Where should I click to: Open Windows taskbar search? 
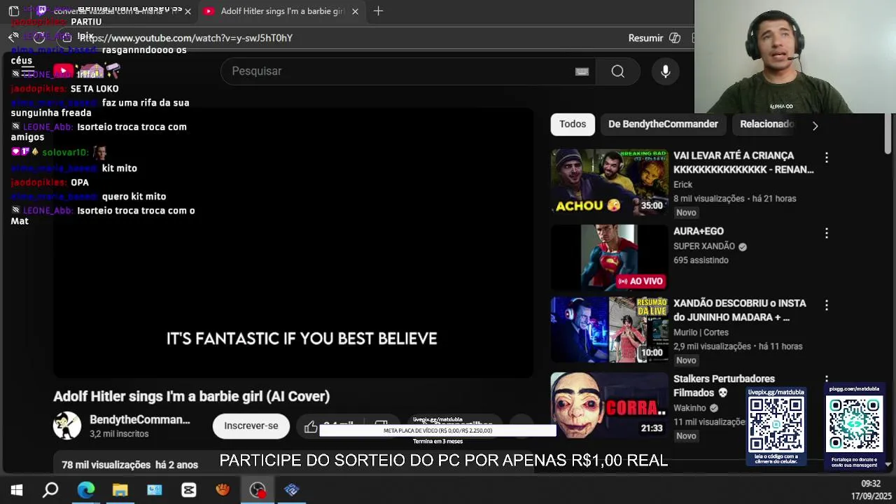tap(50, 490)
